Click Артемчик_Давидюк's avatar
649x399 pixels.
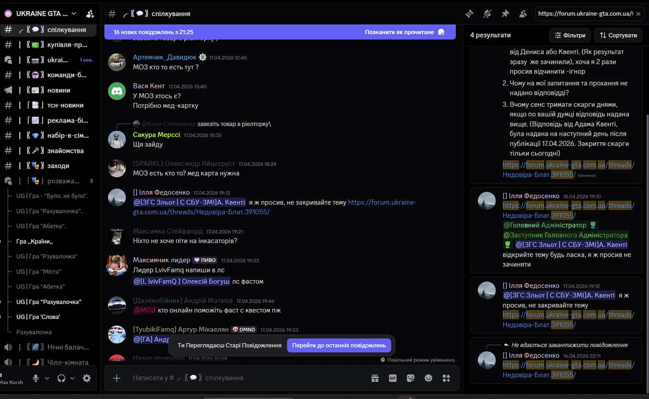[117, 62]
